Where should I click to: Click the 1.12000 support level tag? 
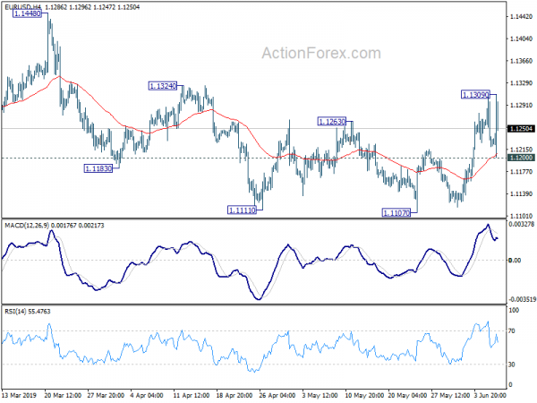(519, 158)
